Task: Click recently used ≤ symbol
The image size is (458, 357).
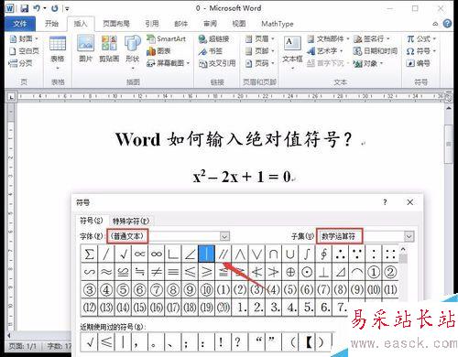Action: click(x=106, y=341)
